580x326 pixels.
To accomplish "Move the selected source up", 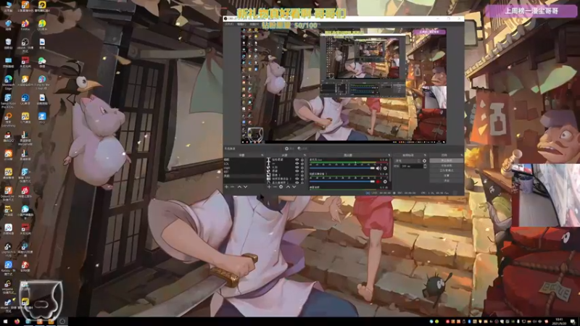I will click(288, 187).
